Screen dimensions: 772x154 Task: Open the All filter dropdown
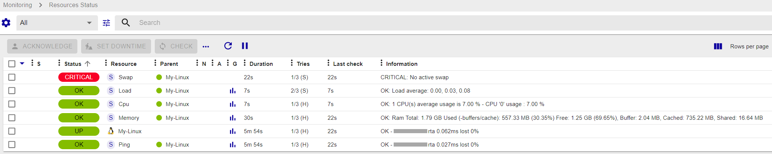[57, 23]
